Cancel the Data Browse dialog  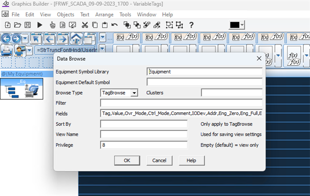159,160
